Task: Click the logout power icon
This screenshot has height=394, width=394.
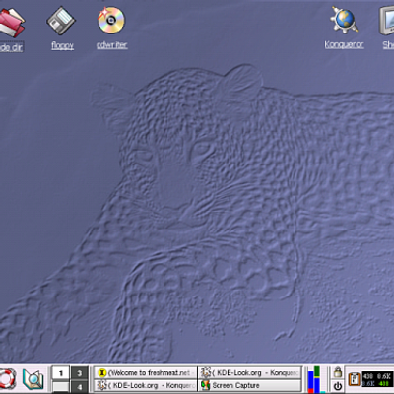Action: [338, 386]
